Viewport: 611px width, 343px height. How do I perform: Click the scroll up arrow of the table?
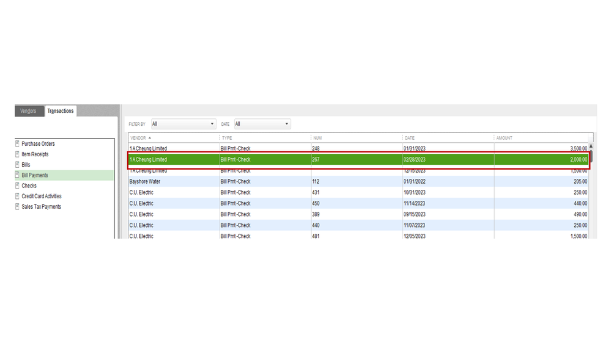(x=591, y=146)
